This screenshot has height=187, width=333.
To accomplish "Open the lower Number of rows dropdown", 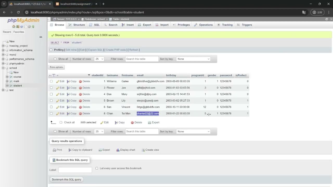I will pyautogui.click(x=99, y=131).
